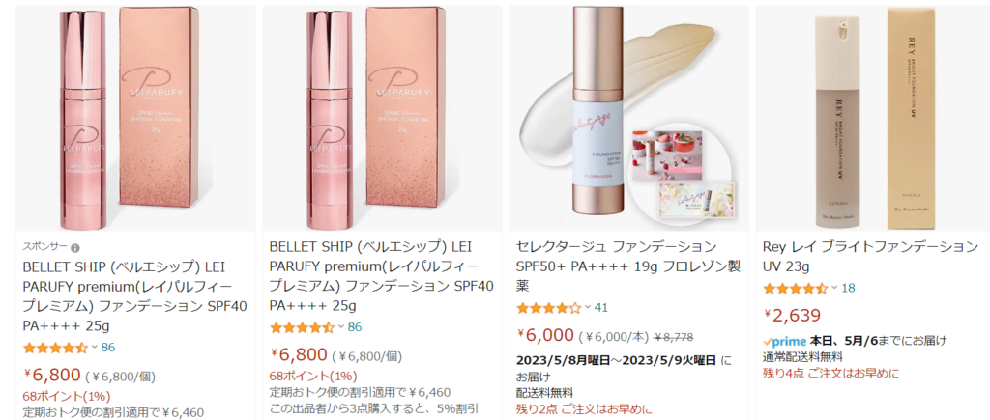
Task: Click the star rating of the sponsored BELLET SHIP listing
Action: pyautogui.click(x=55, y=348)
